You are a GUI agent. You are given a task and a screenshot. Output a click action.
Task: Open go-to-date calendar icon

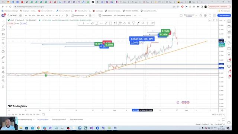tap(44, 114)
